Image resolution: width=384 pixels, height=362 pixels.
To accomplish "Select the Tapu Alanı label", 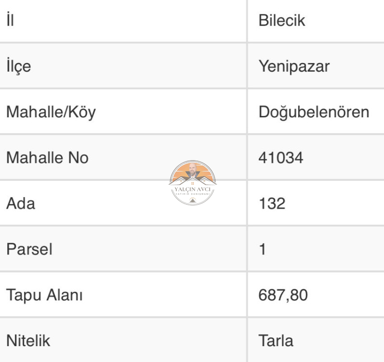I will point(44,295).
